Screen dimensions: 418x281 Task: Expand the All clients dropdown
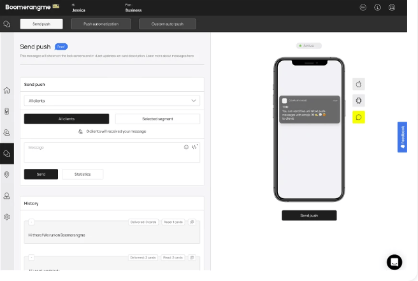(112, 101)
